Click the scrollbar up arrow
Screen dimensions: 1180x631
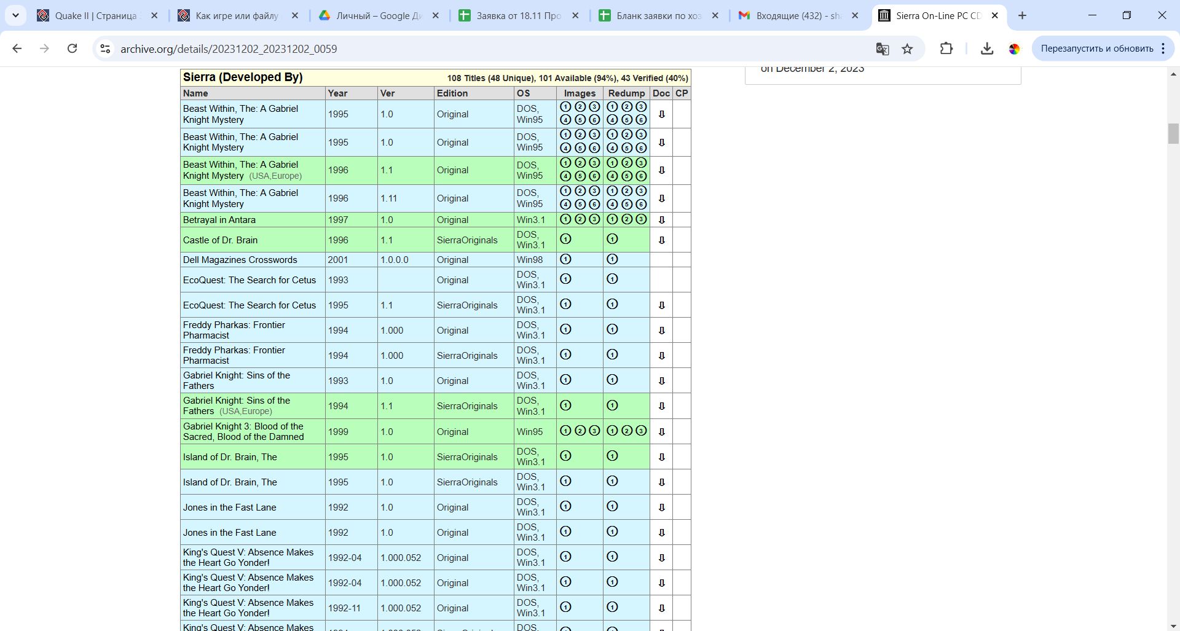1173,73
